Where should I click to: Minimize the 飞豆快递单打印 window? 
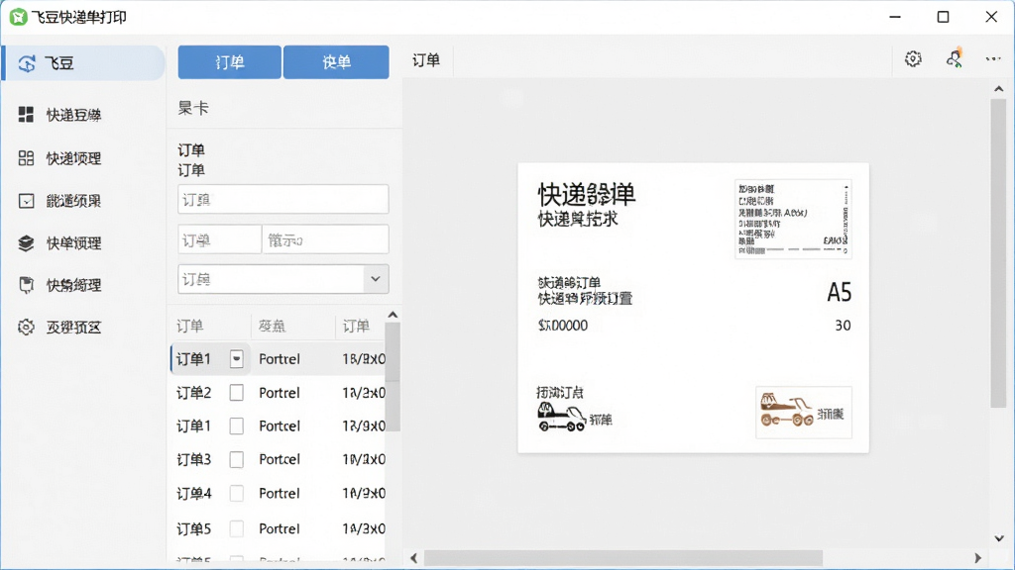(895, 17)
